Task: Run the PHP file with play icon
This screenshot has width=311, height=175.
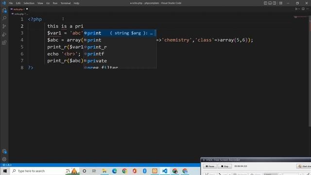Action: click(296, 9)
